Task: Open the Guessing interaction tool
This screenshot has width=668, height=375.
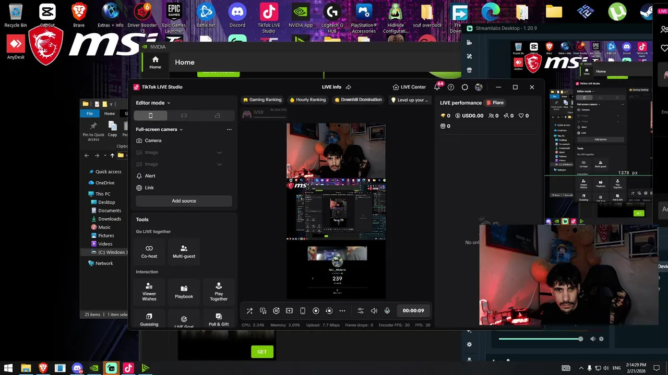Action: 149,319
